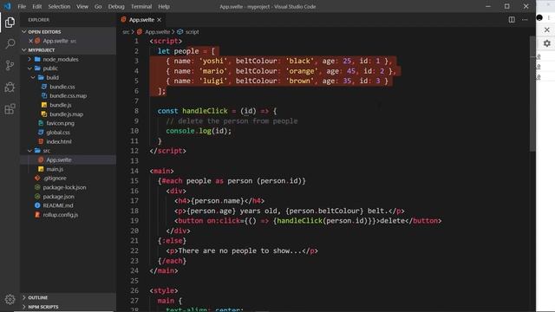Open rollup.config.js in the explorer
Image resolution: width=555 pixels, height=312 pixels.
click(61, 215)
